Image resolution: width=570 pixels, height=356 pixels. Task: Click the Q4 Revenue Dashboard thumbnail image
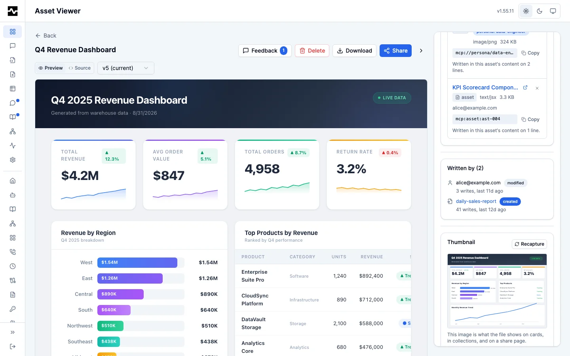tap(497, 291)
